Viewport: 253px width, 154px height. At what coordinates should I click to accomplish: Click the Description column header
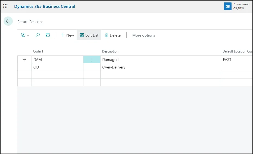tap(110, 51)
